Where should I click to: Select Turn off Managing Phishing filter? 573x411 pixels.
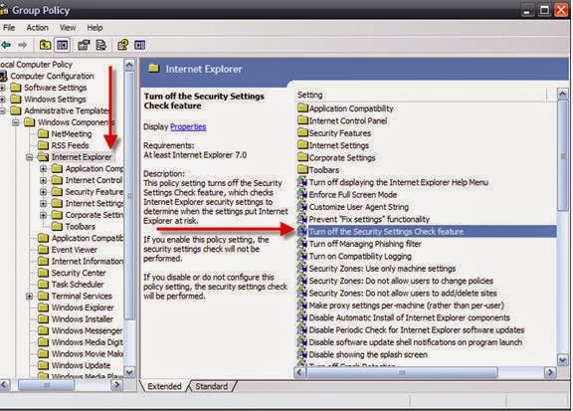click(365, 244)
